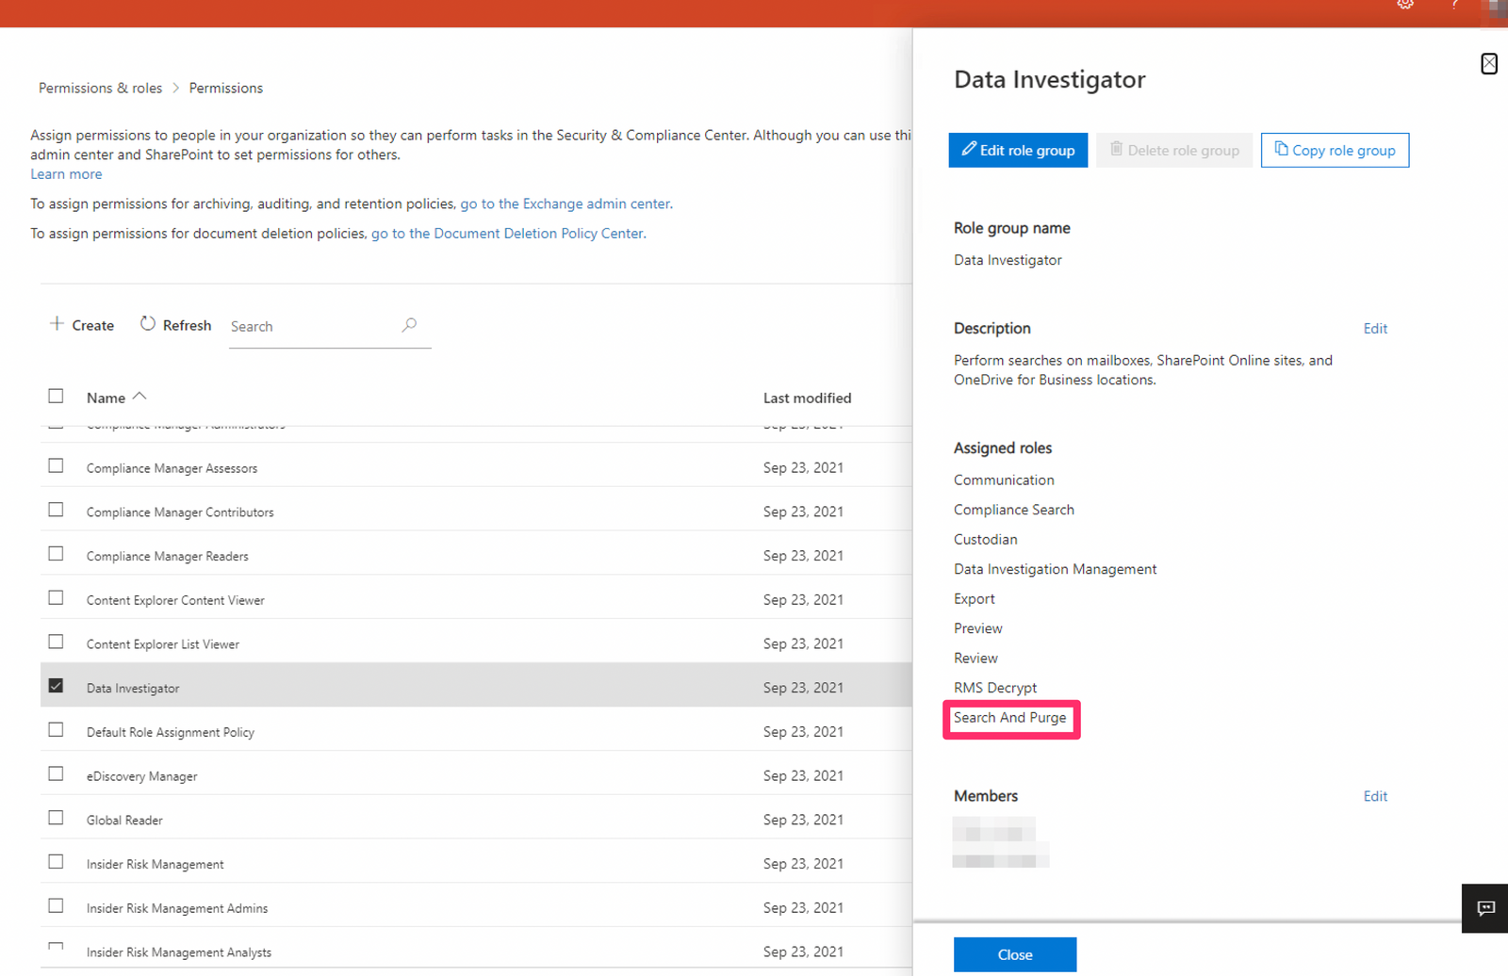Refresh the role groups list

tap(174, 324)
